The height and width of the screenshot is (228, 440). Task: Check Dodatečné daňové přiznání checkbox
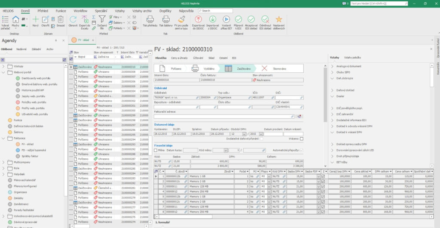point(260,139)
